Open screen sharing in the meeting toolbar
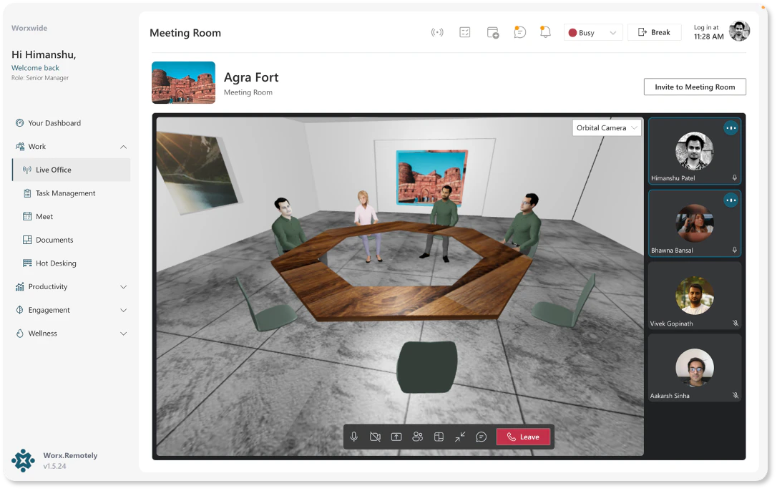This screenshot has width=777, height=491. (396, 436)
